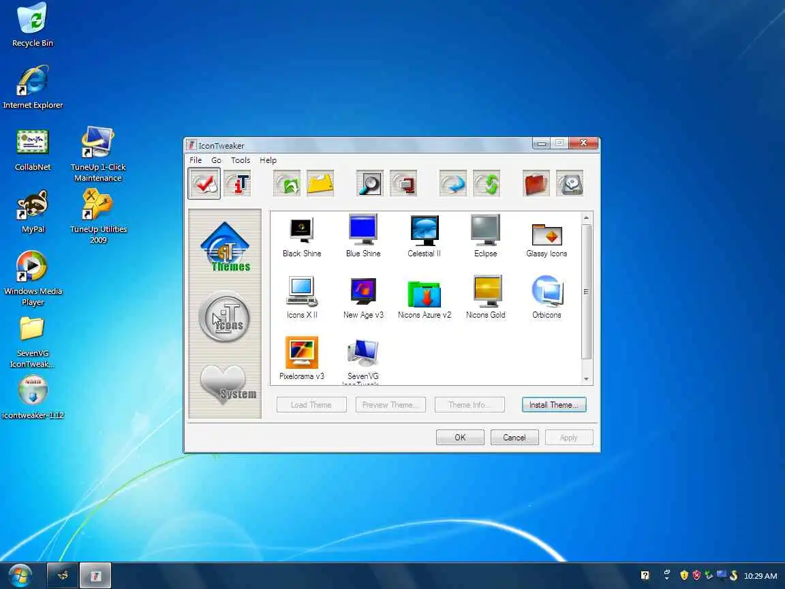
Task: Open the Go menu
Action: point(216,160)
